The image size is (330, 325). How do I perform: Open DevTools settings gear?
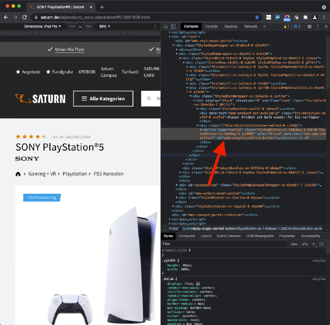click(x=309, y=26)
